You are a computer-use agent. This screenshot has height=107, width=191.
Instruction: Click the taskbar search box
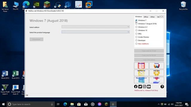(x=31, y=104)
